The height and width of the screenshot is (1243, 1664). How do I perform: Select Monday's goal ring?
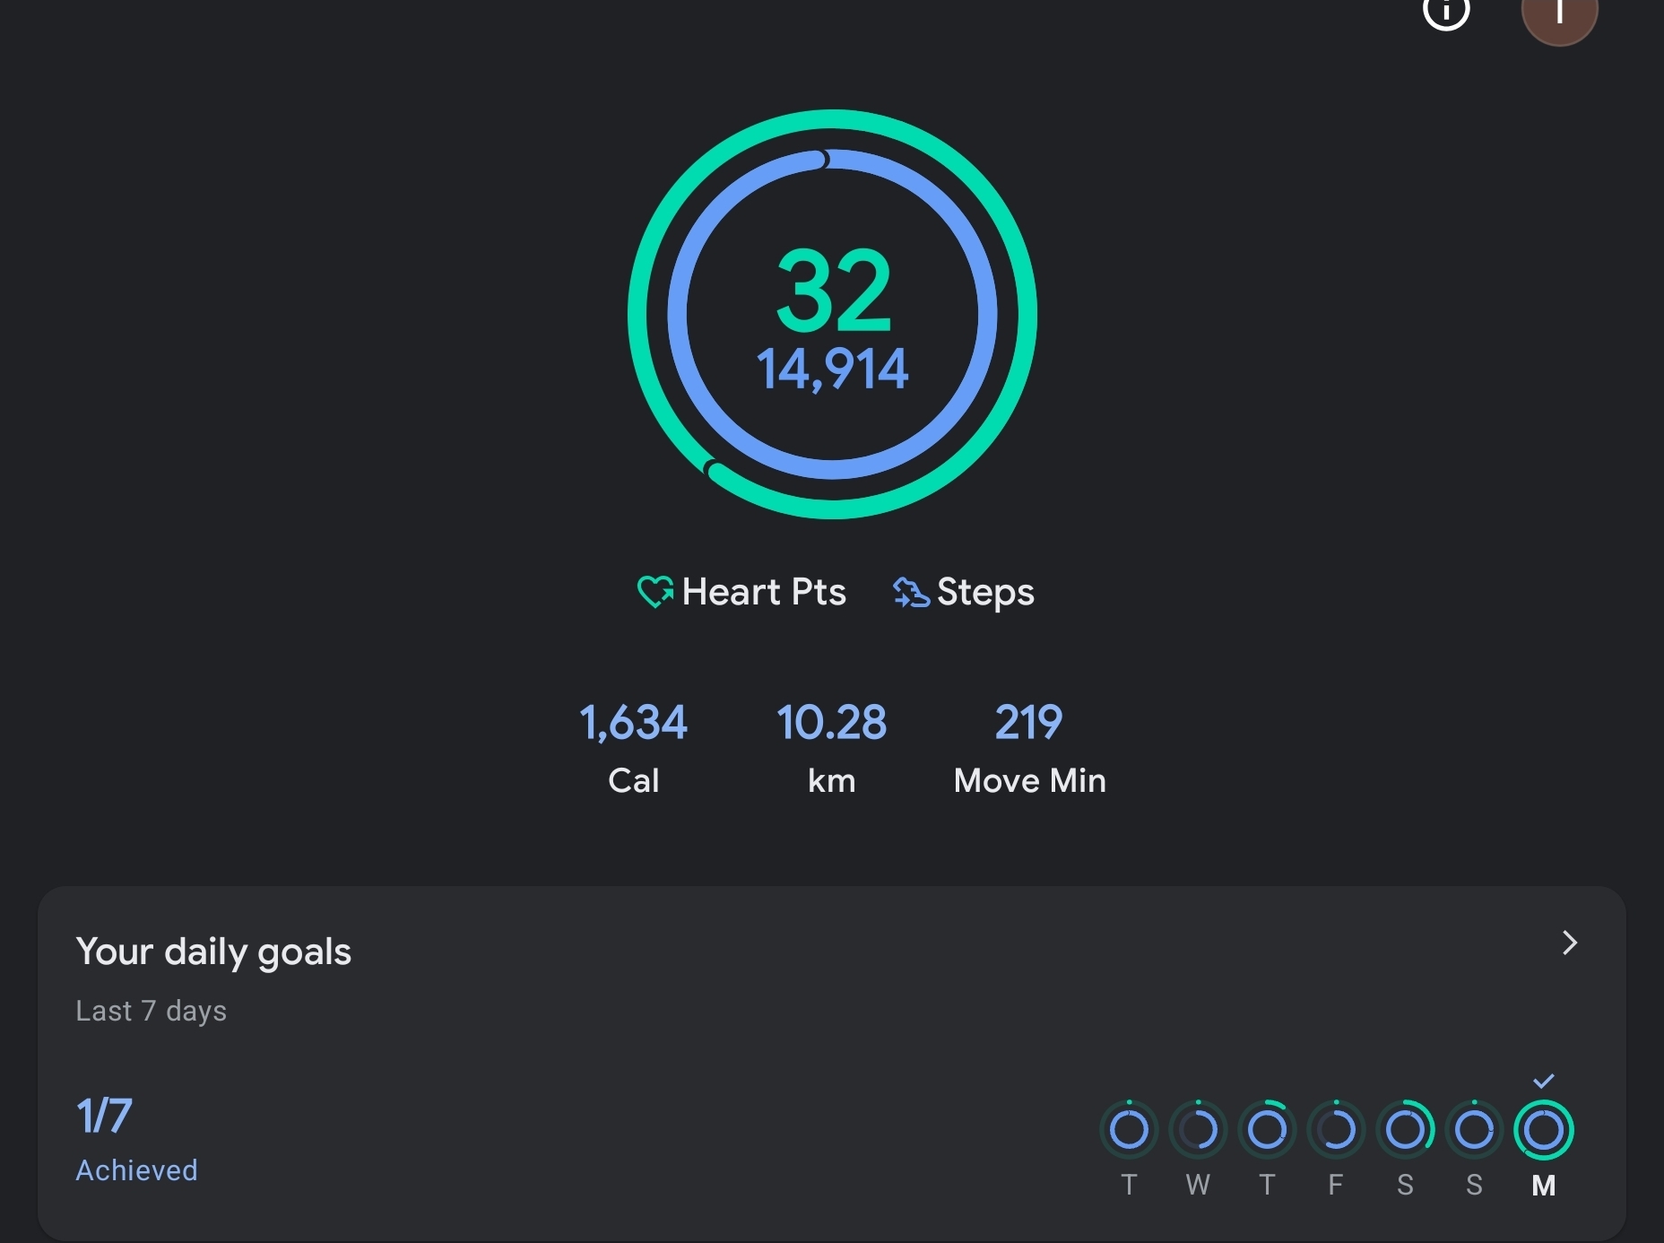click(1543, 1130)
